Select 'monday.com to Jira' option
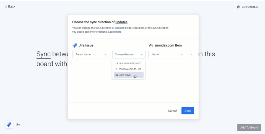Image resolution: width=265 pixels, height=134 pixels. coord(129,69)
